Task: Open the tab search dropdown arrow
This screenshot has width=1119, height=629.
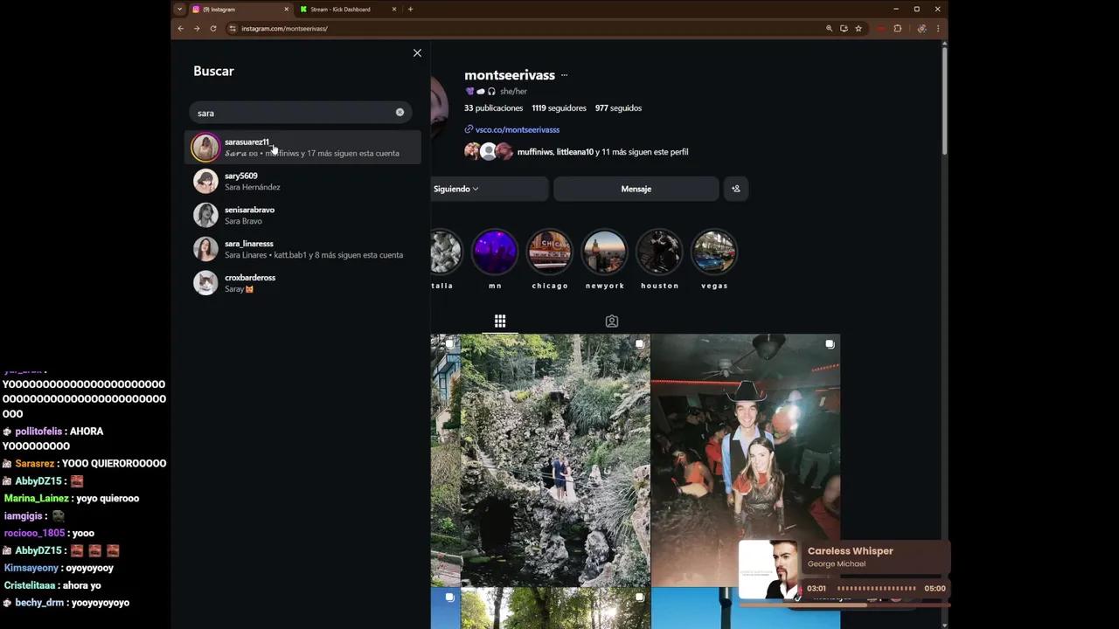Action: pos(179,10)
